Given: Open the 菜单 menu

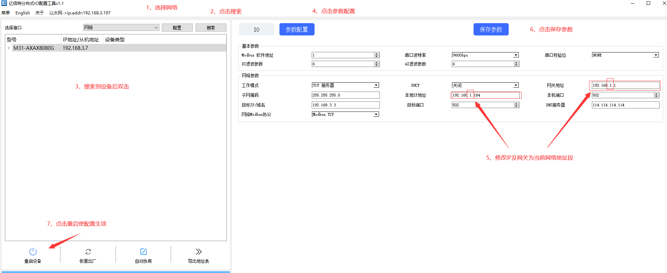Looking at the screenshot, I should click(6, 13).
